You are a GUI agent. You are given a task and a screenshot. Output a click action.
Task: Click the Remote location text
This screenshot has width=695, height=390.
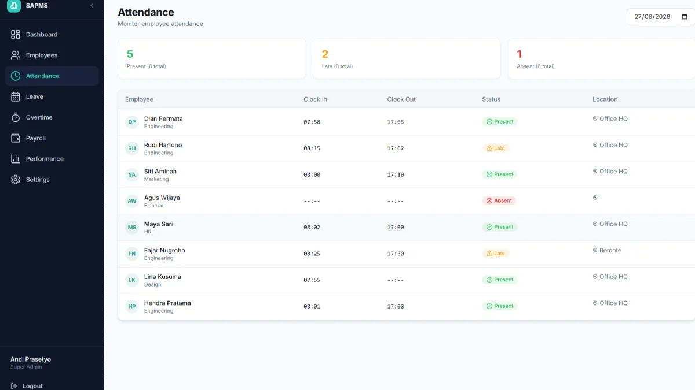[x=610, y=251]
